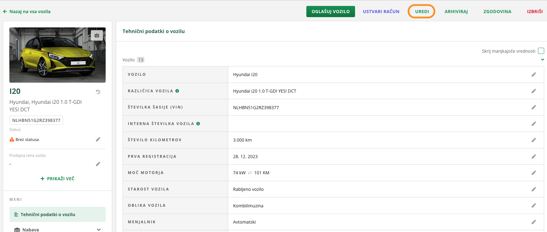Expand the Nabava menu chevron
Image resolution: width=547 pixels, height=232 pixels.
point(99,230)
